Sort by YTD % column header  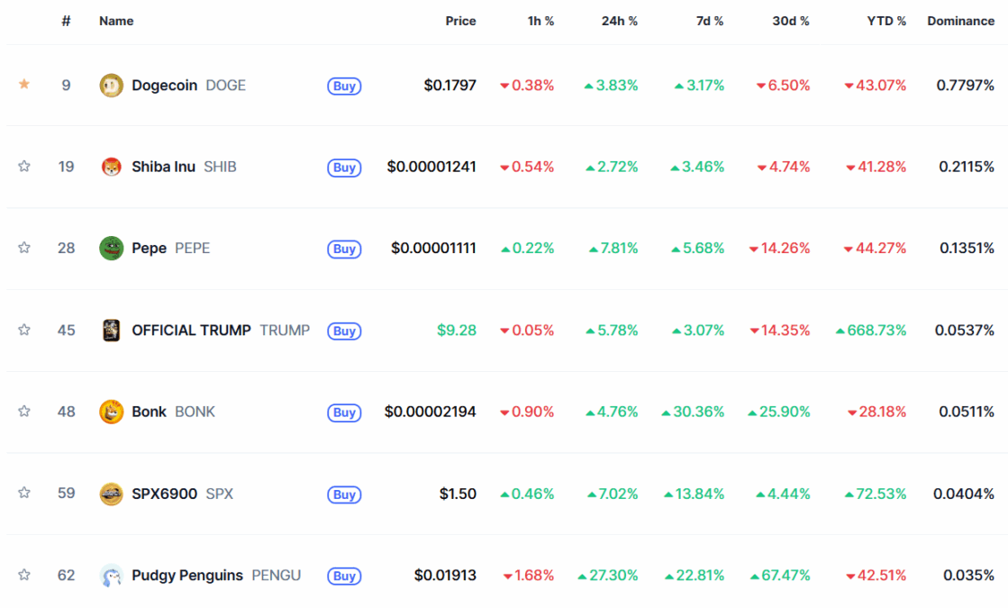click(x=885, y=22)
